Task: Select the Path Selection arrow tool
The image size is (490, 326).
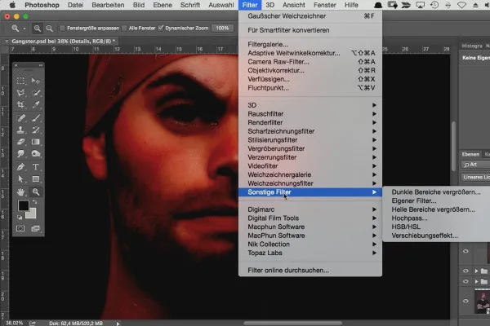Action: pyautogui.click(x=20, y=179)
